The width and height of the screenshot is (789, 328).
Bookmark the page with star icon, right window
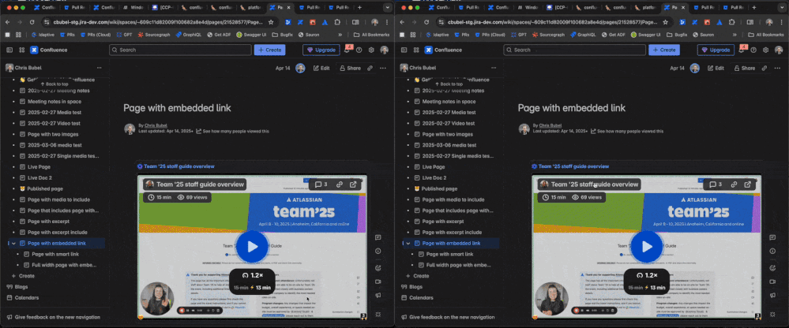pos(665,22)
